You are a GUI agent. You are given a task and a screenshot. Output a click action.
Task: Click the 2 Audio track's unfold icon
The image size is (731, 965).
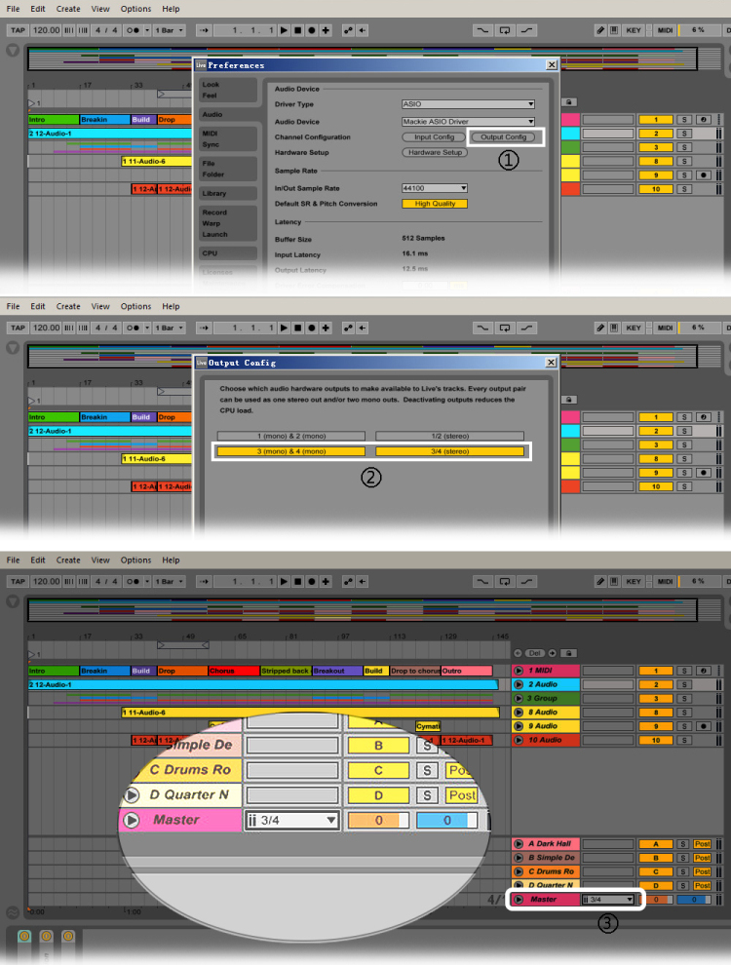coord(519,684)
